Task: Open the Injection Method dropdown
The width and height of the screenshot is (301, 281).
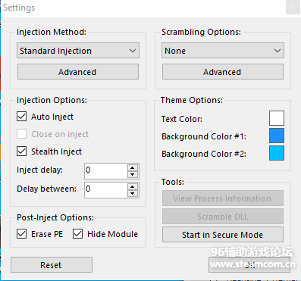Action: coord(78,51)
